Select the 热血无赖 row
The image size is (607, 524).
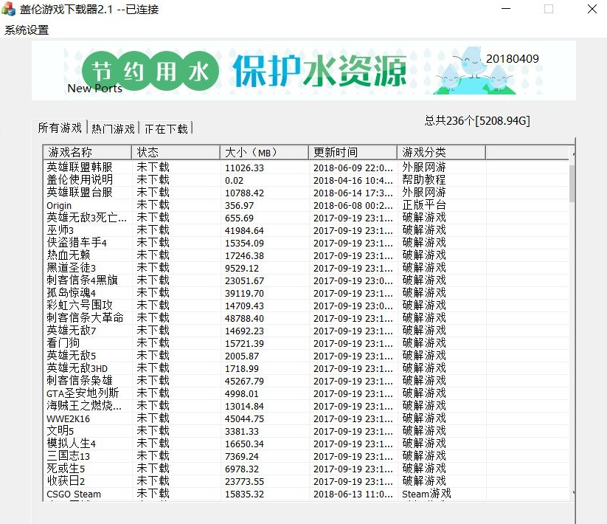pyautogui.click(x=306, y=255)
